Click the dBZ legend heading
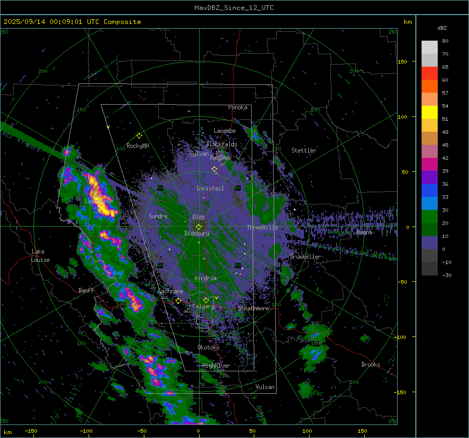The image size is (469, 438). point(442,28)
